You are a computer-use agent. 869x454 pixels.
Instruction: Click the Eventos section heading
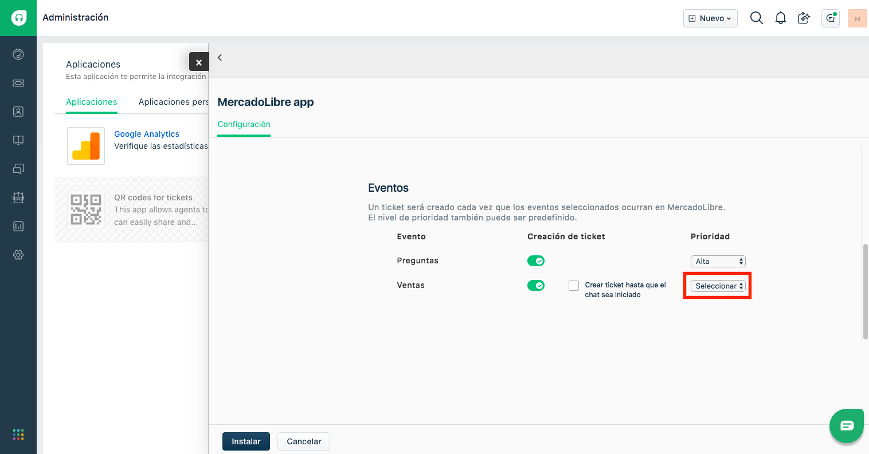388,188
